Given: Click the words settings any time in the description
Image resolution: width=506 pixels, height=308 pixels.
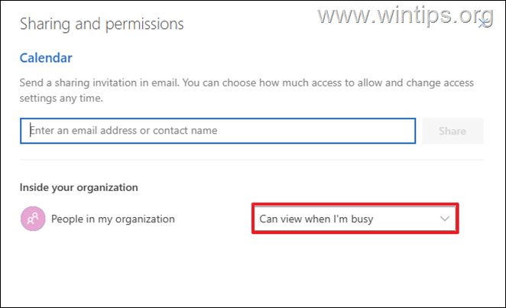Looking at the screenshot, I should 61,98.
